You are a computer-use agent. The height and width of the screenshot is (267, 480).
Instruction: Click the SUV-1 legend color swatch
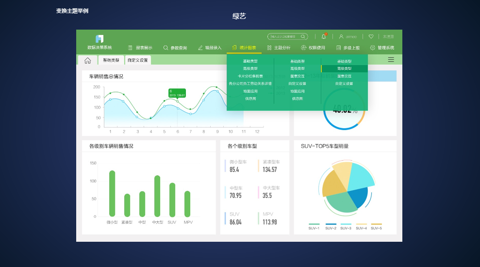point(314,224)
